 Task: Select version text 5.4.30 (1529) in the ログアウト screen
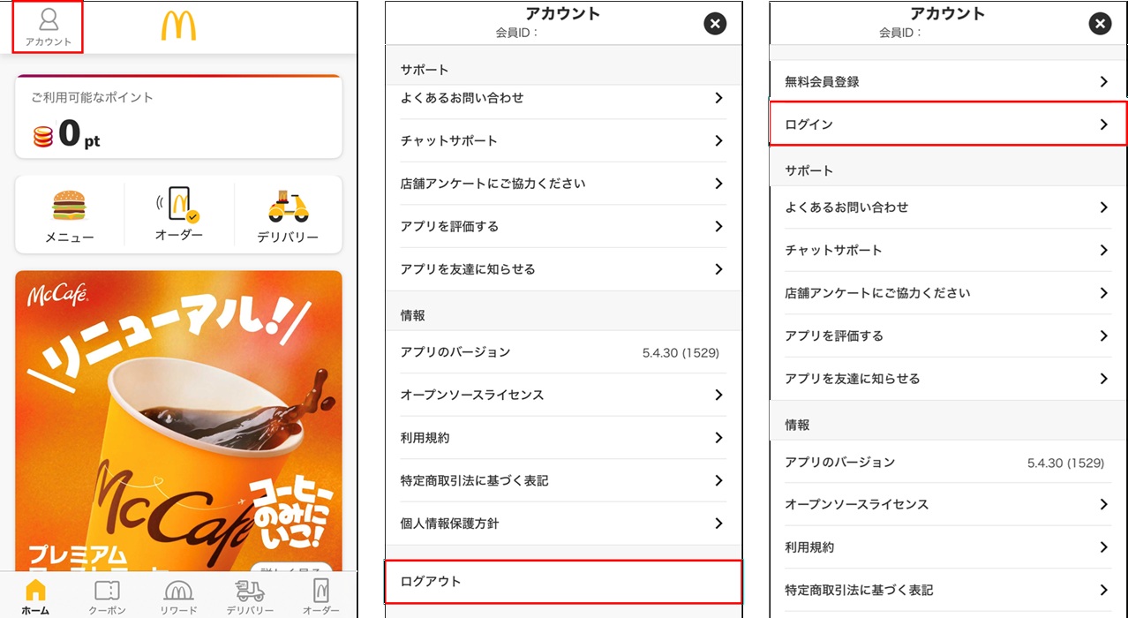click(x=681, y=352)
